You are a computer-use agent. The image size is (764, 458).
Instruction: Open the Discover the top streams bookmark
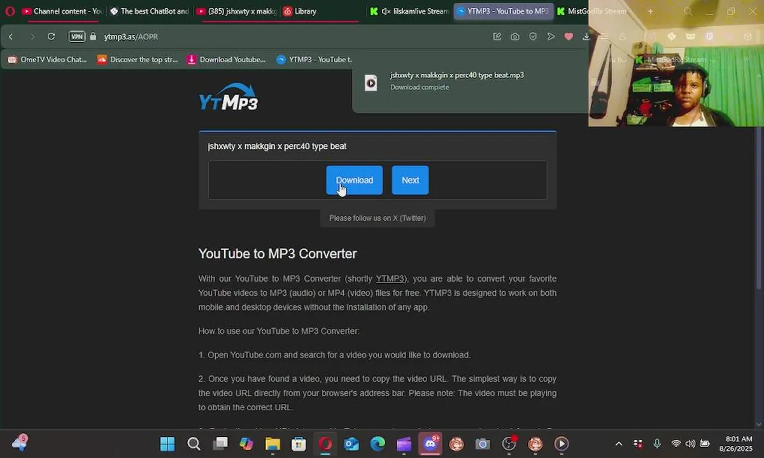tap(138, 60)
